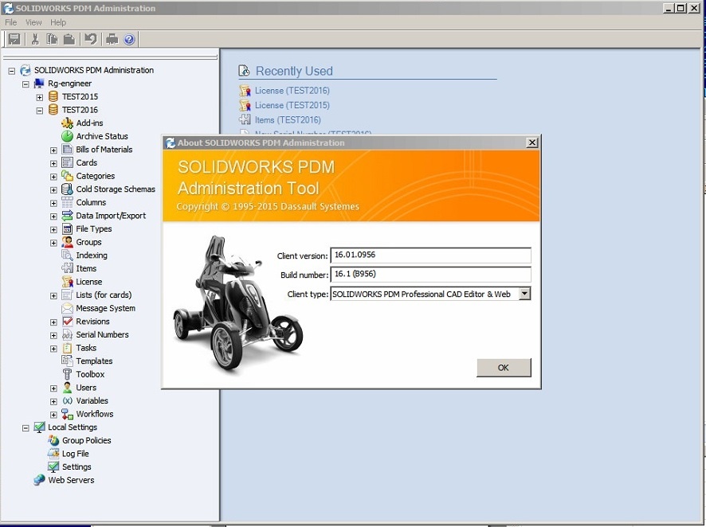Collapse the Local Settings node
The width and height of the screenshot is (706, 527).
[25, 427]
